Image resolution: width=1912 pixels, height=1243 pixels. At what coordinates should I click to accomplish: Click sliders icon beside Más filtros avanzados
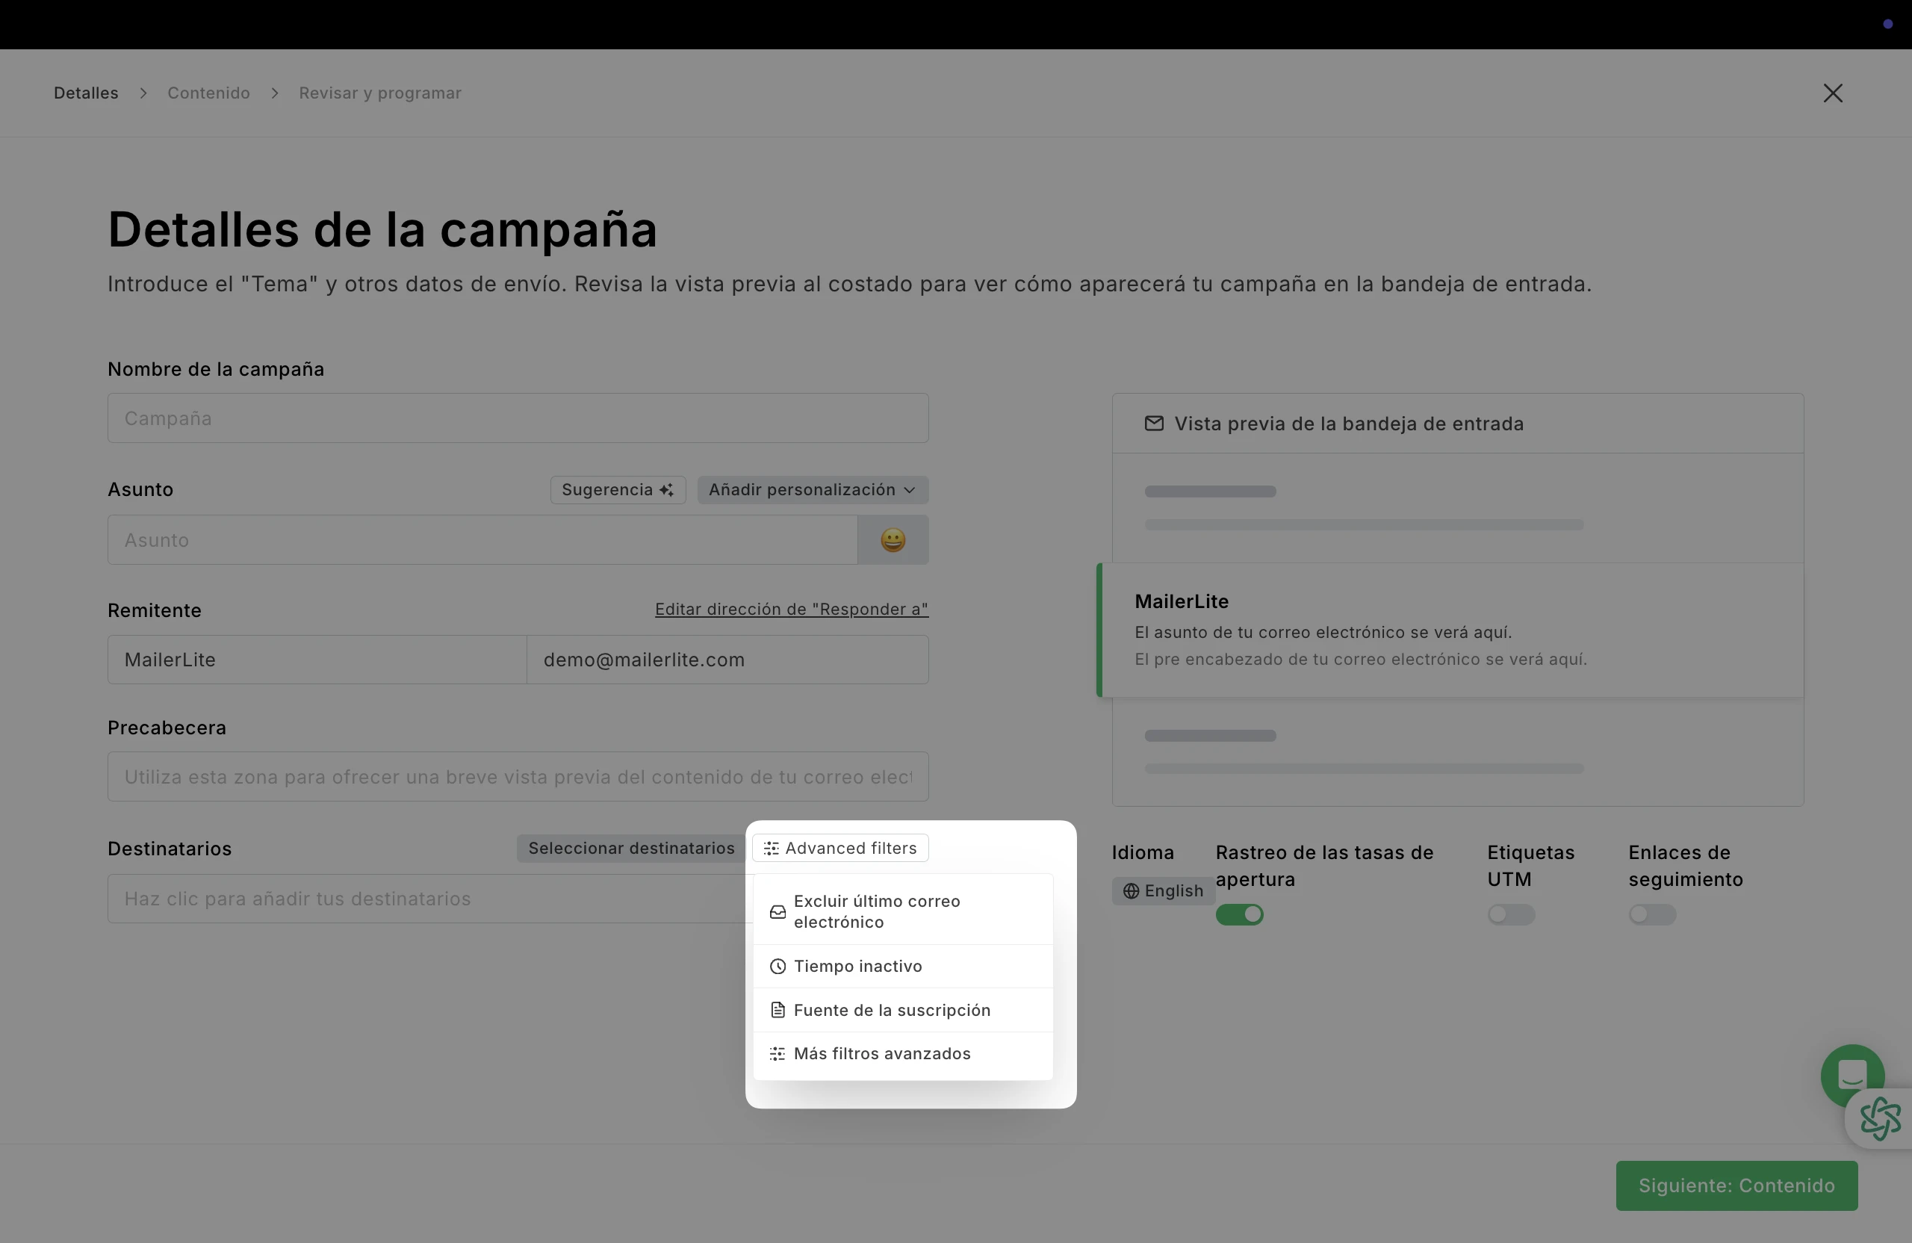[x=777, y=1053]
